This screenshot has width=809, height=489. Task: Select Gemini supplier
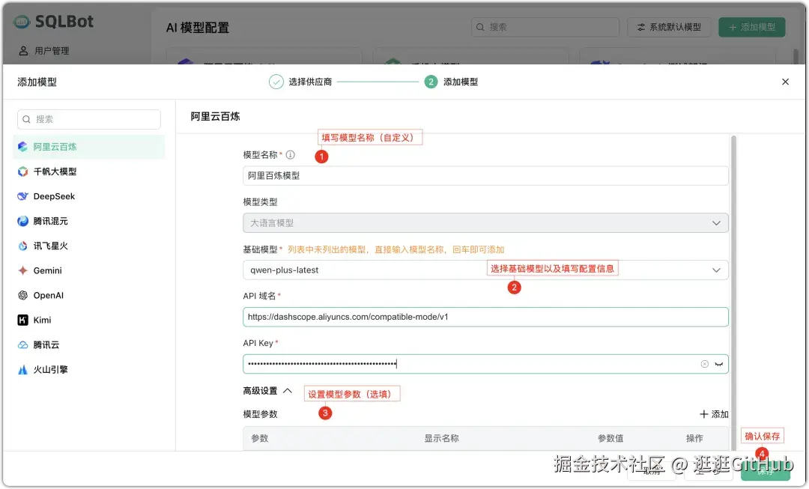(x=88, y=270)
